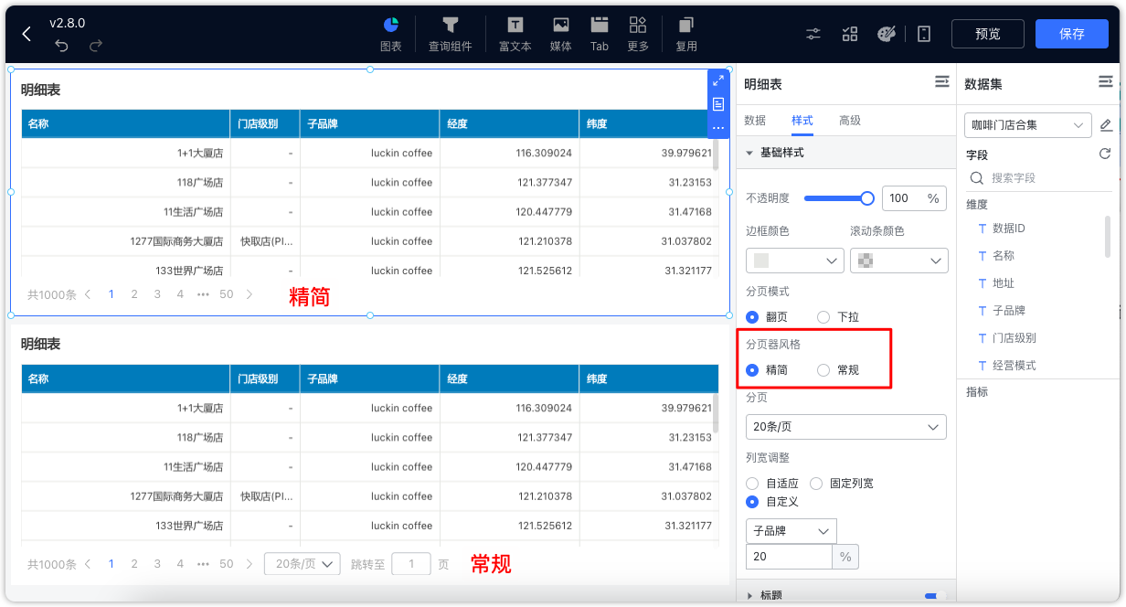Open the 咖啡门店合集 dataset selector
The width and height of the screenshot is (1126, 607).
(1027, 124)
